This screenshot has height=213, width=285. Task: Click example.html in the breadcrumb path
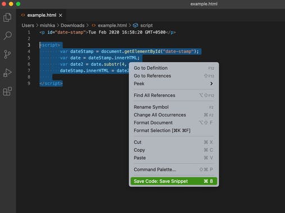(x=112, y=25)
